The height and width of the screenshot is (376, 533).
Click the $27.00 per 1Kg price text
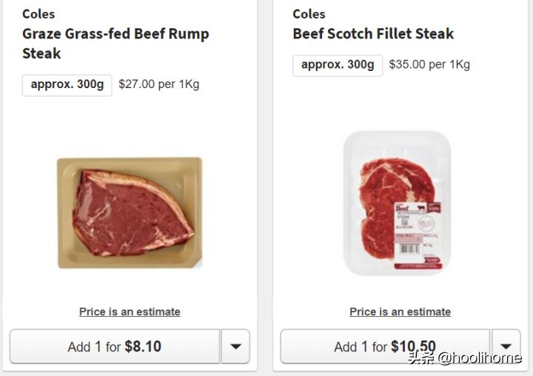[158, 84]
